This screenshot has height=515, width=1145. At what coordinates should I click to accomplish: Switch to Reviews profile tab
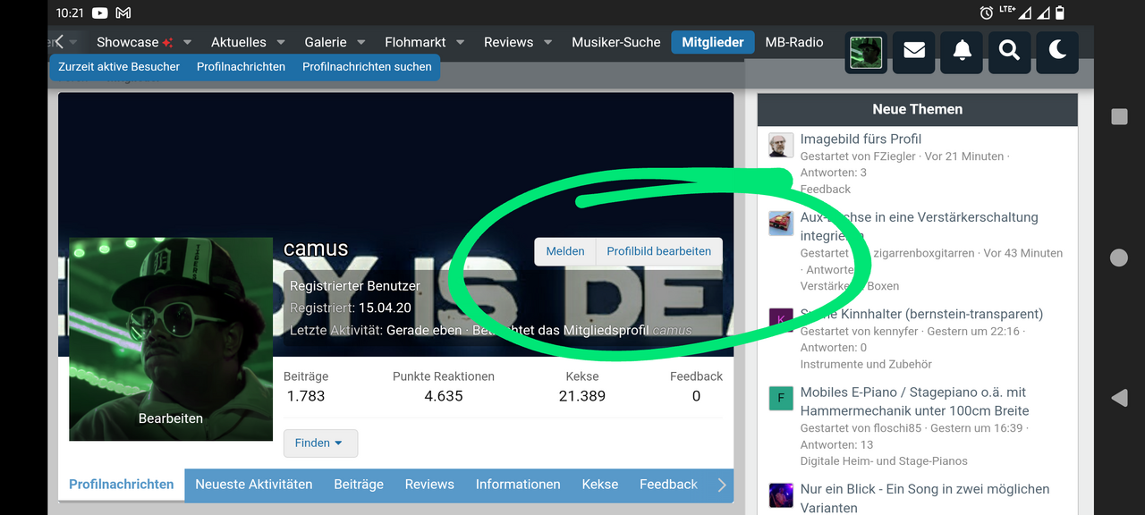429,485
